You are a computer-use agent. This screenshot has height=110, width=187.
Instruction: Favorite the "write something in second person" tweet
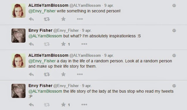pos(63,19)
